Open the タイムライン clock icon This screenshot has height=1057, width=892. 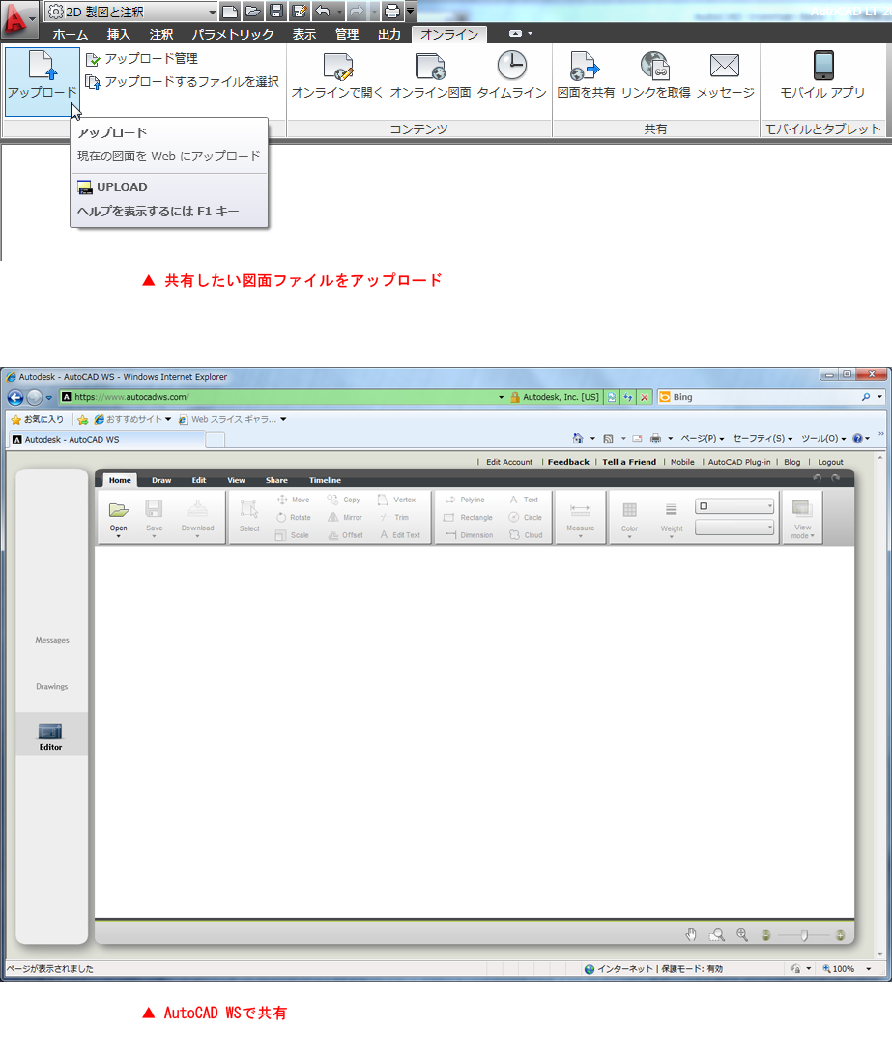click(x=512, y=74)
